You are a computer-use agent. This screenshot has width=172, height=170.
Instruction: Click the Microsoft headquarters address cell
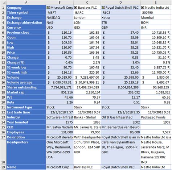pos(60,152)
